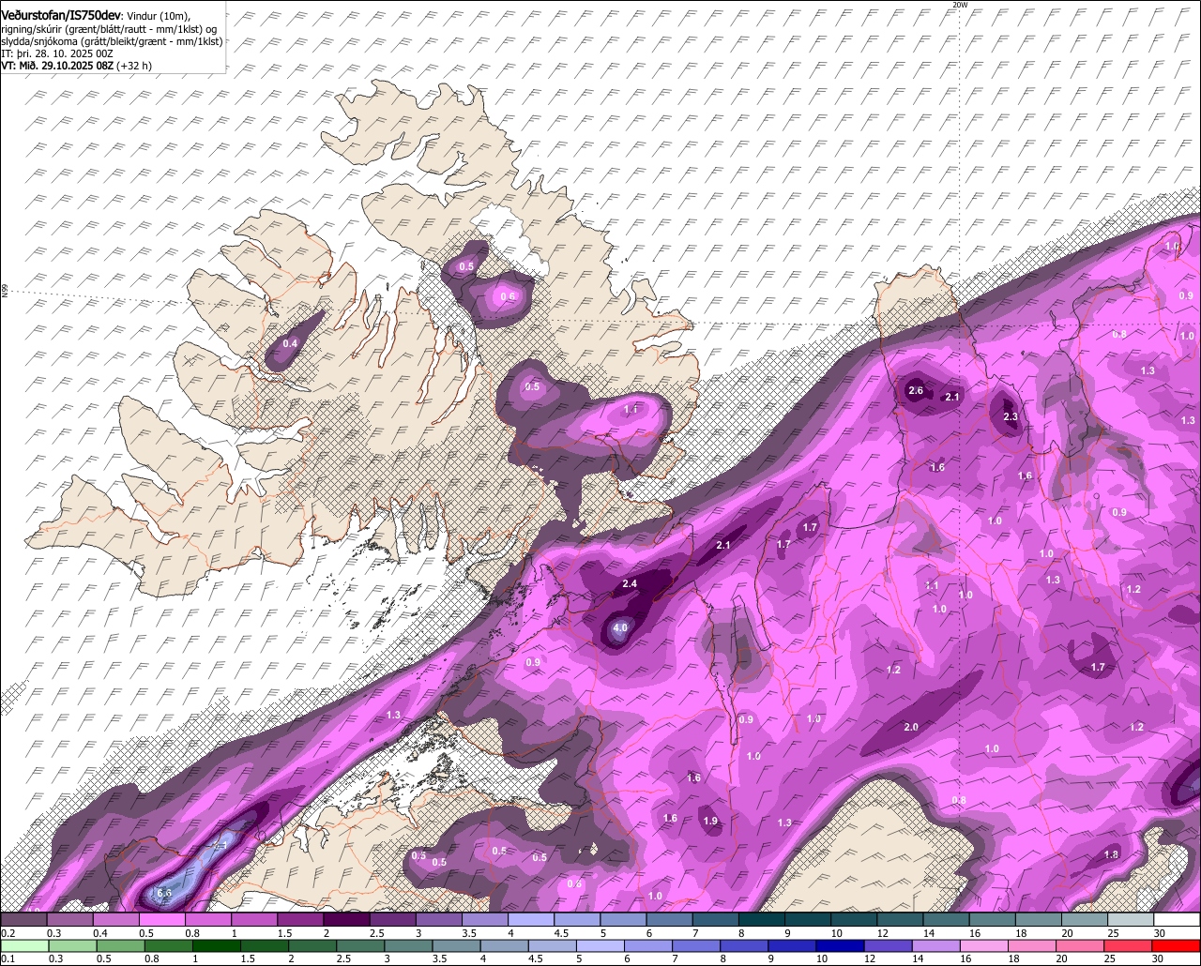This screenshot has width=1201, height=966.
Task: Click the initial time line IT: þri. 28. 10. 2025 00Z
Action: point(57,53)
